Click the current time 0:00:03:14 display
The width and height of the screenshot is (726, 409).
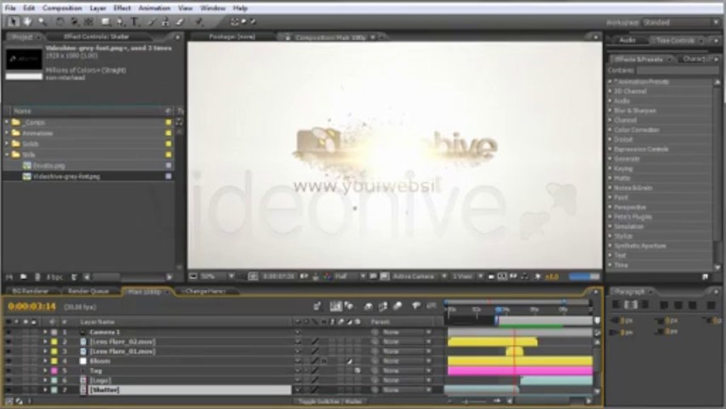click(x=32, y=307)
